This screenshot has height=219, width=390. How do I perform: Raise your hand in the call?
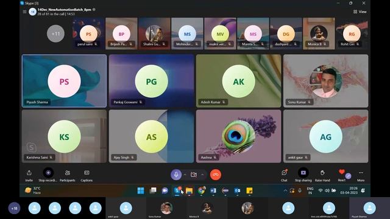(322, 175)
